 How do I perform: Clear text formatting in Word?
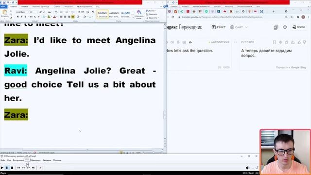(56, 12)
